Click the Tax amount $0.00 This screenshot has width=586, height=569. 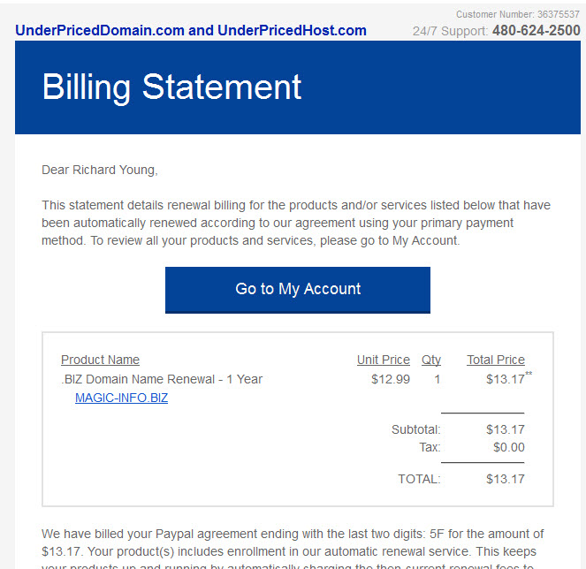[x=508, y=447]
